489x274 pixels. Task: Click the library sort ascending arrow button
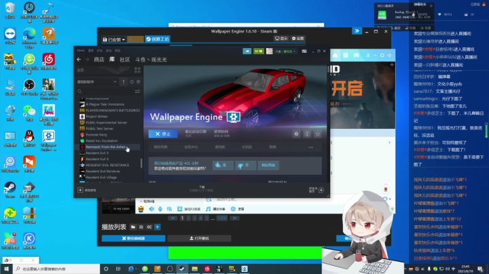(124, 81)
